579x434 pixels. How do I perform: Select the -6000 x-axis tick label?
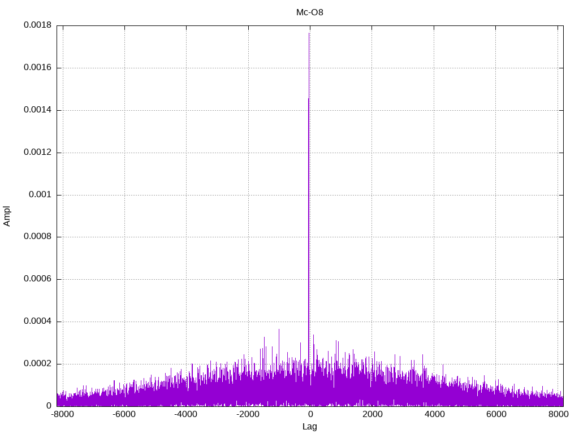(x=124, y=414)
